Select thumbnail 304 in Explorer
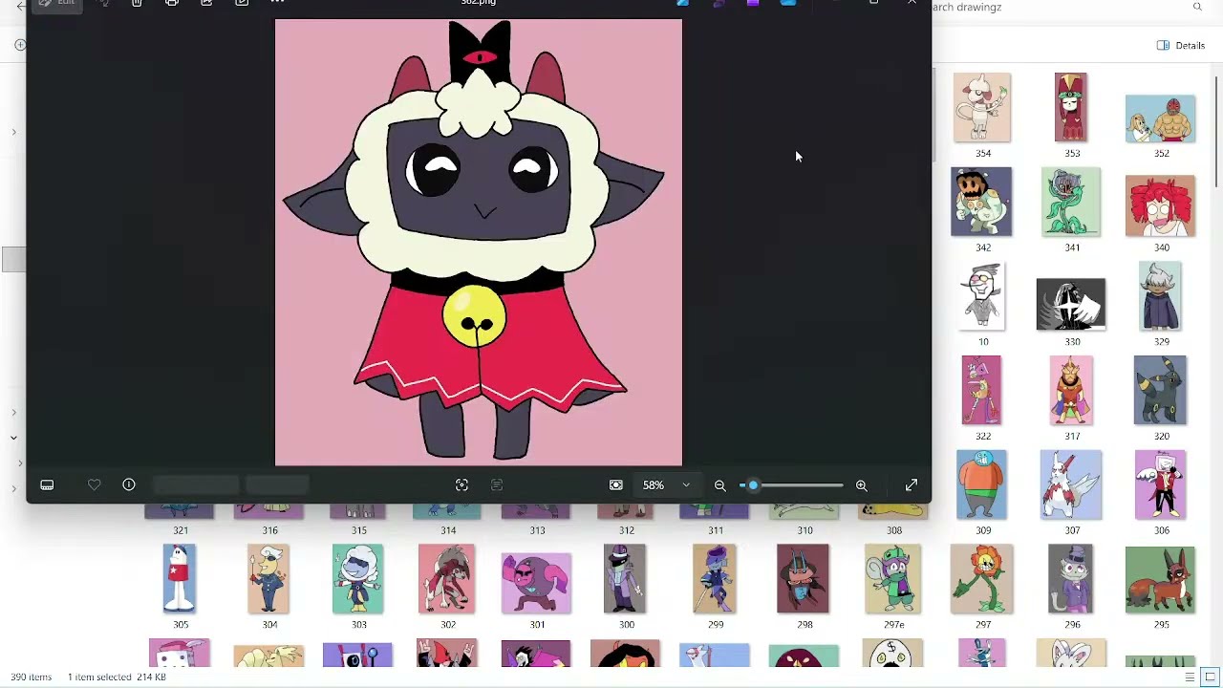 (268, 578)
